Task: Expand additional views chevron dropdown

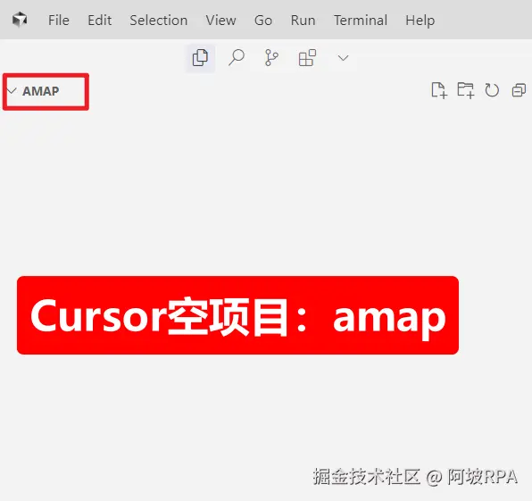Action: click(344, 58)
